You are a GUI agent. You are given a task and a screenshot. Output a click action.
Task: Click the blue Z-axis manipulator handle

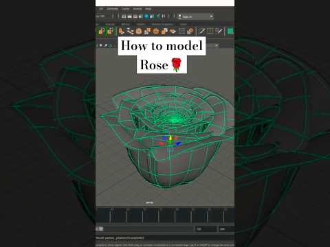click(x=179, y=143)
